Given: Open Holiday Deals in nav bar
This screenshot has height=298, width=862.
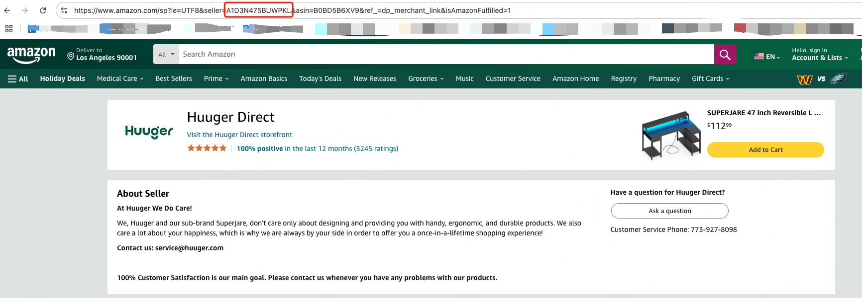Looking at the screenshot, I should point(62,78).
